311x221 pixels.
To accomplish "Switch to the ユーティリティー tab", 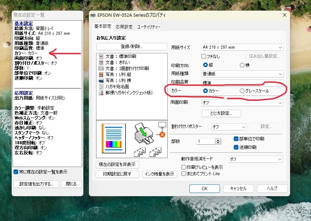I will click(148, 27).
